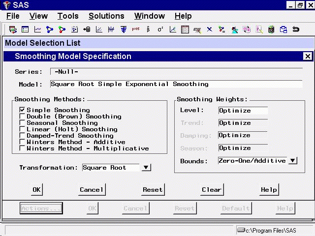
Task: Check Winters Method - Additive
Action: [22, 142]
